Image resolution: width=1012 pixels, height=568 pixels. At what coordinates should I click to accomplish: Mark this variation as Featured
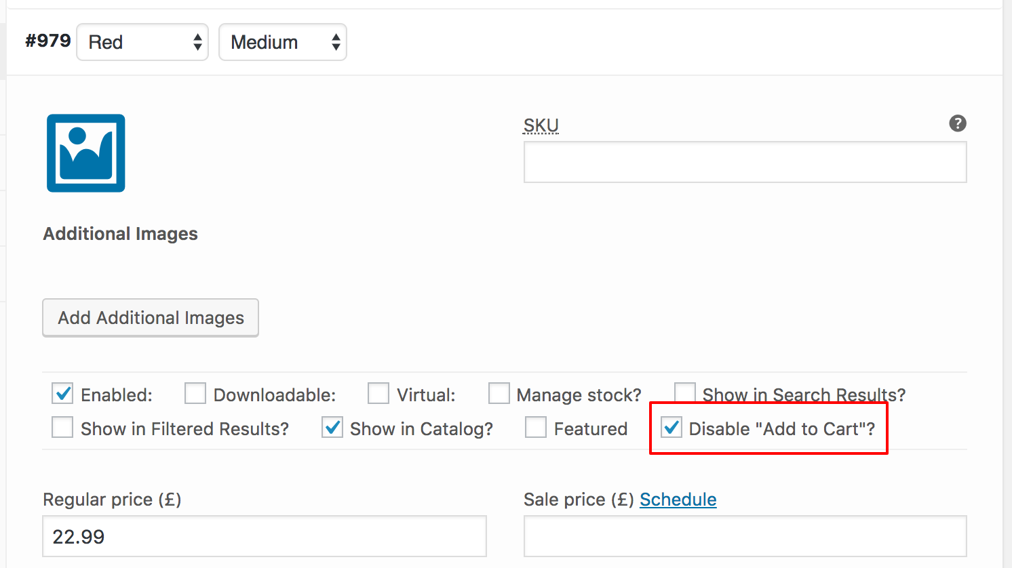(536, 427)
